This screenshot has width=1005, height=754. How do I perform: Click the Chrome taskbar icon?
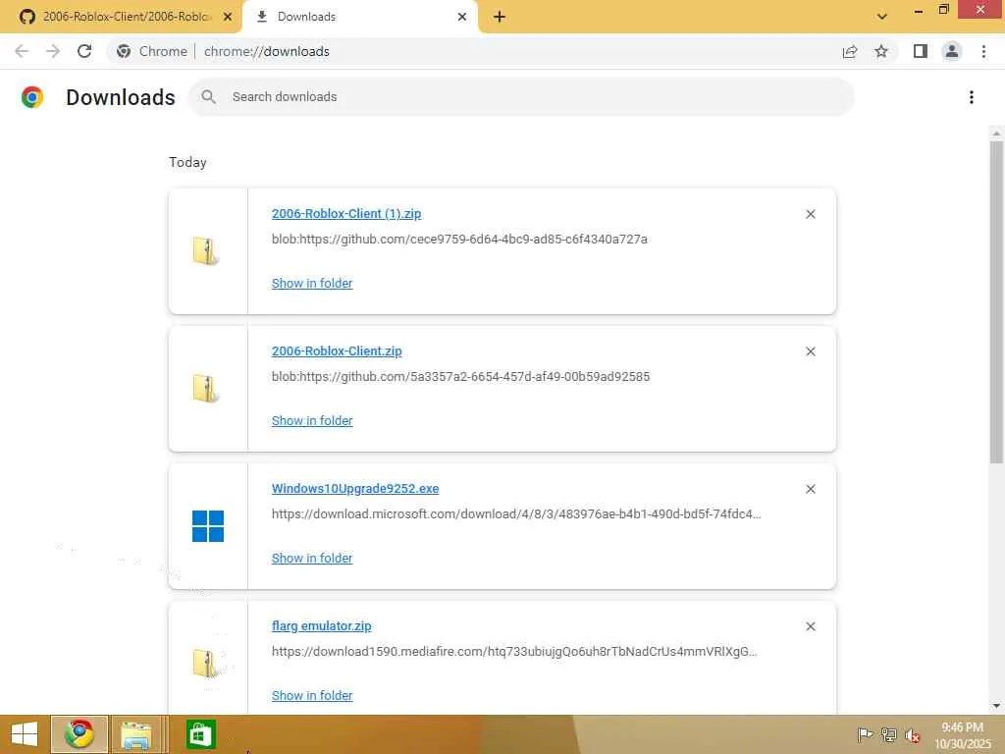pos(79,734)
